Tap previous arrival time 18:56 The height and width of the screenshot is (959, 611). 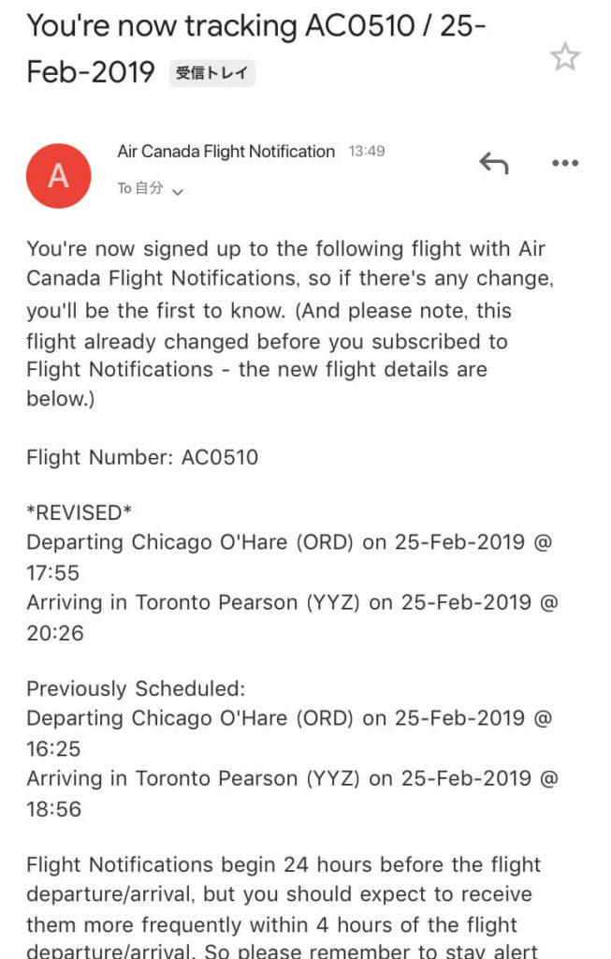coord(53,808)
